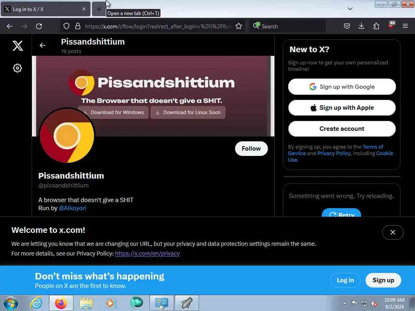415x311 pixels.
Task: Open the control panel taskbar app
Action: (162, 303)
